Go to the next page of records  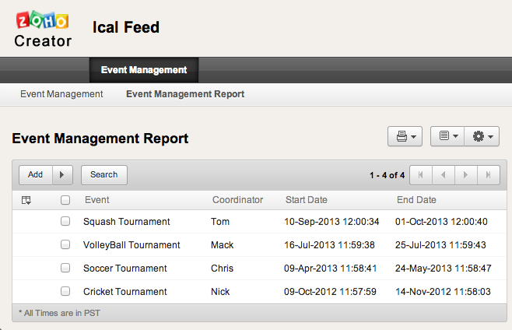click(466, 175)
